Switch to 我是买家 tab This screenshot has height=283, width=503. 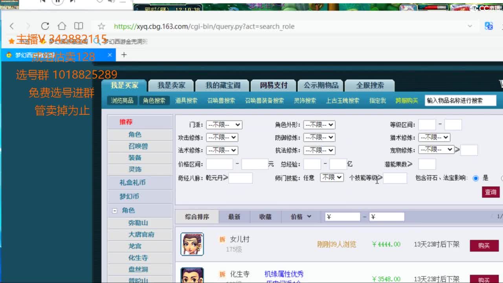124,85
